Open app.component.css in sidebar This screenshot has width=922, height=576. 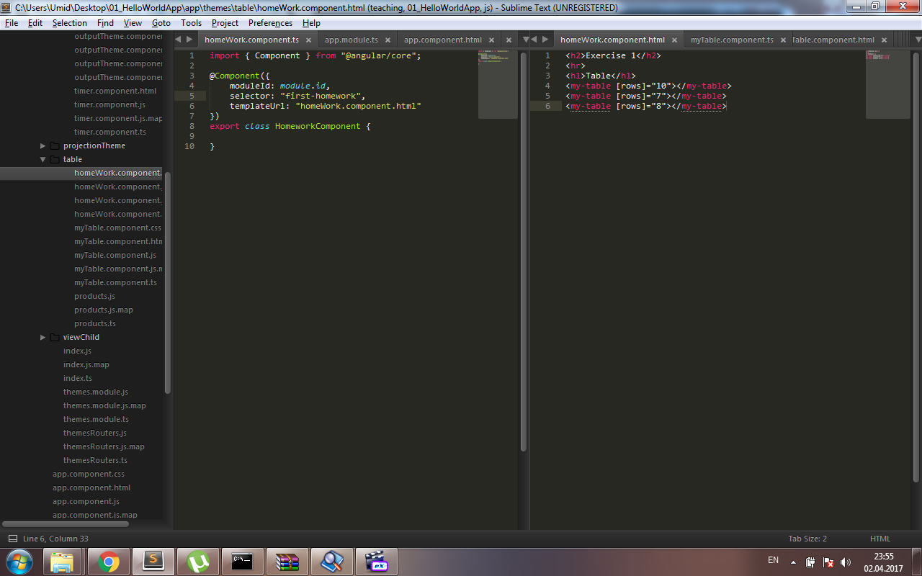89,474
